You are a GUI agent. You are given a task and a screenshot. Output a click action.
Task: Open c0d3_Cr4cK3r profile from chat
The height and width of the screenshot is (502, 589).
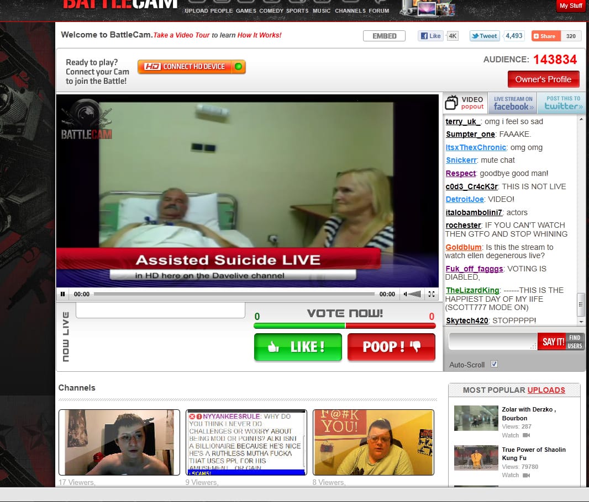[x=471, y=186]
